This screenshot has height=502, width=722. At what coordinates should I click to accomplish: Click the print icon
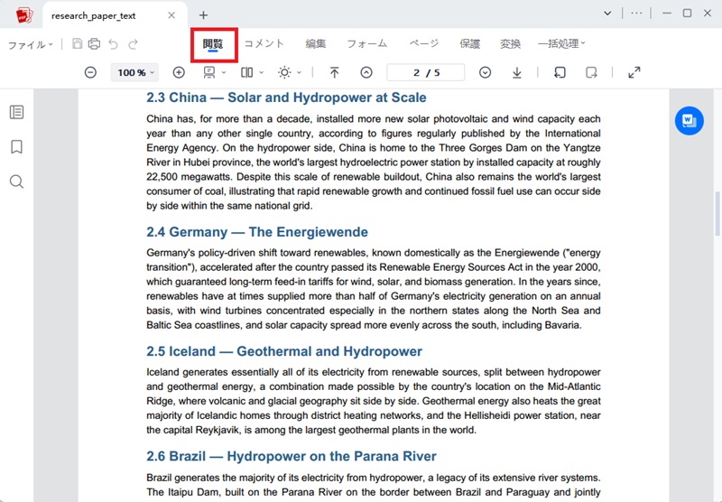95,43
